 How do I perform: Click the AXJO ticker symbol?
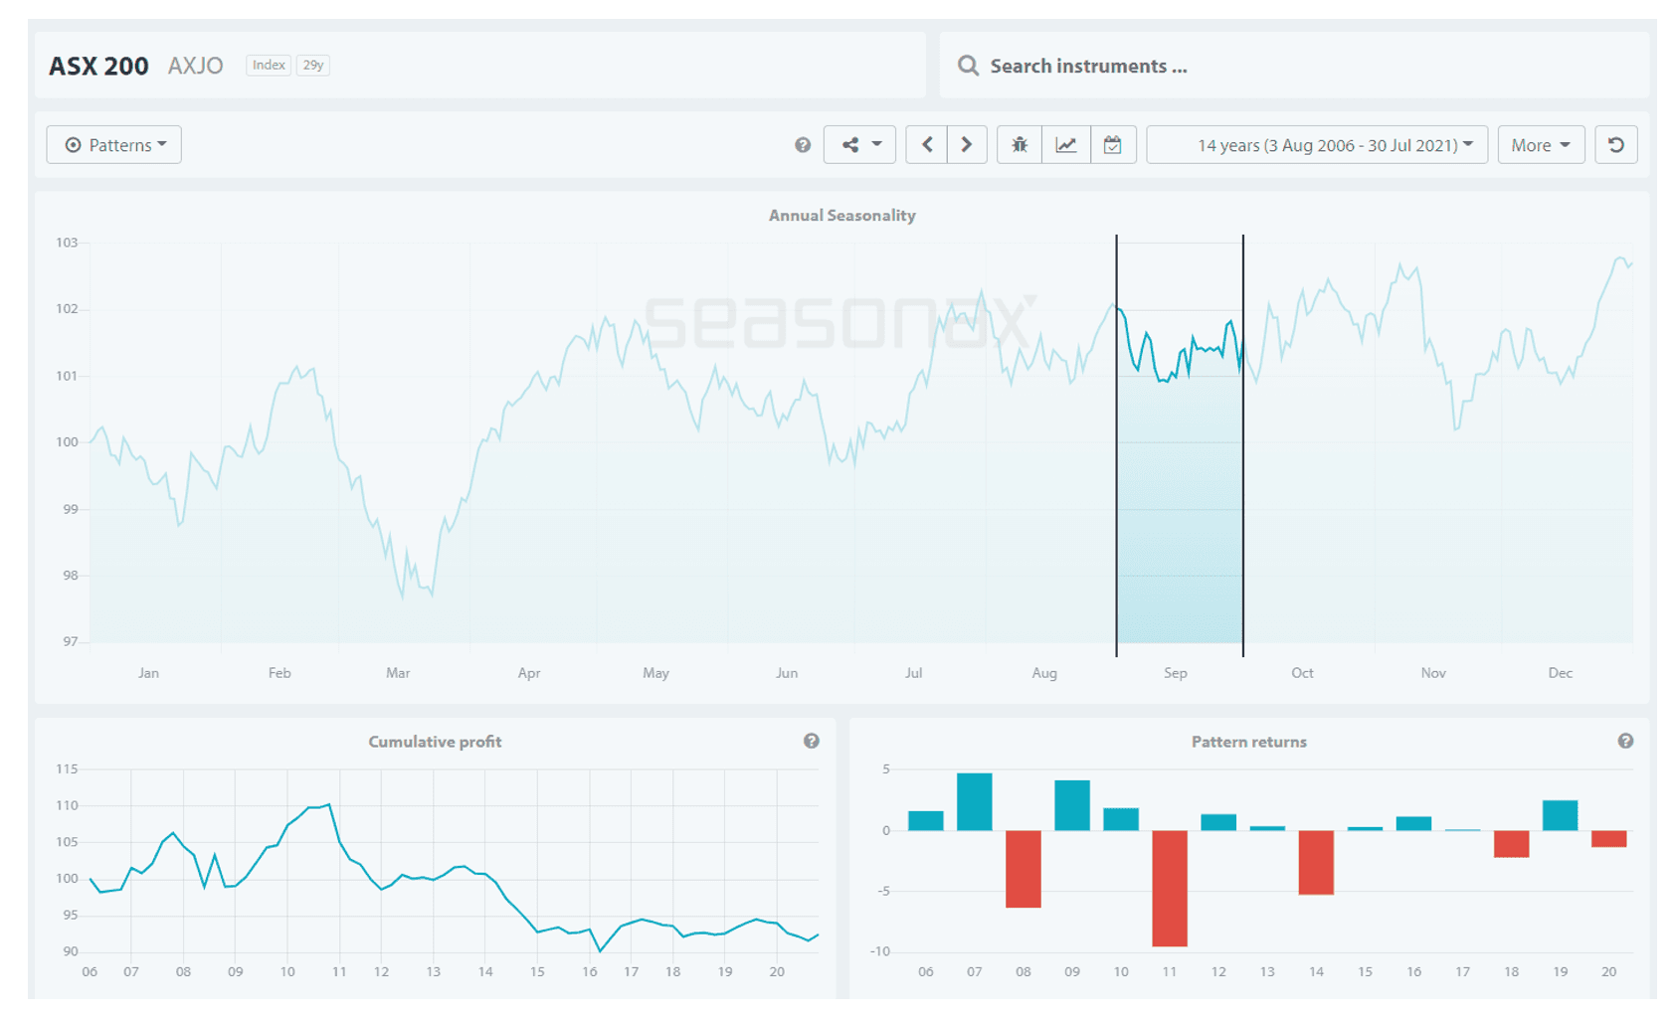196,67
